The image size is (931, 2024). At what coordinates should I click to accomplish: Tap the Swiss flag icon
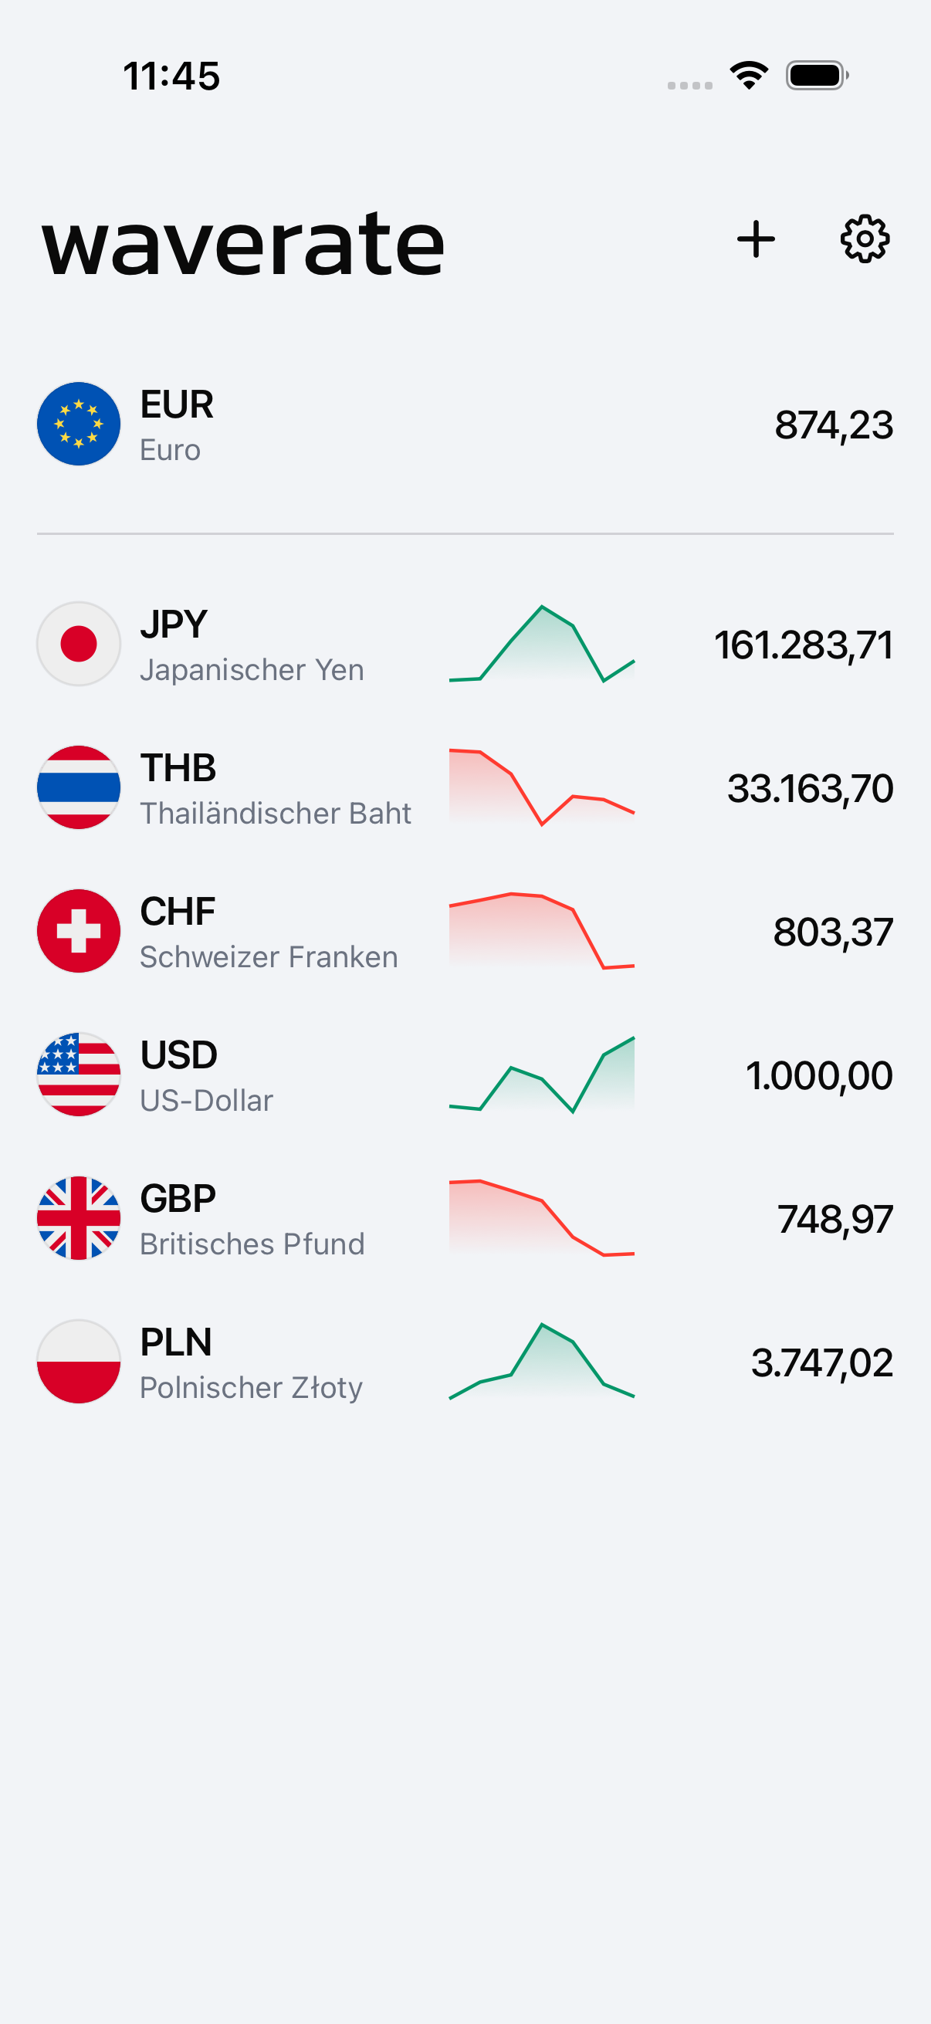79,931
